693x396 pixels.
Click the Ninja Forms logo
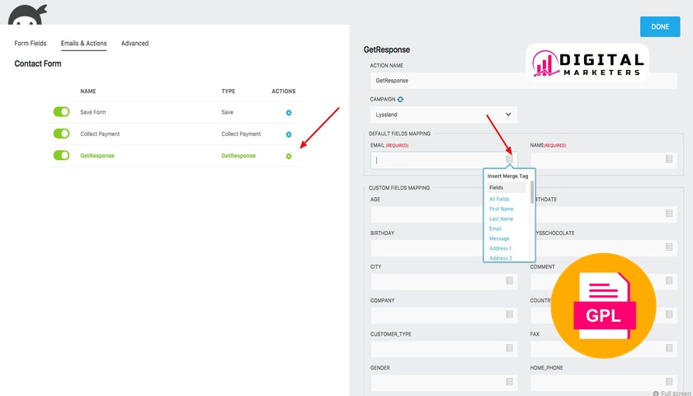pos(27,14)
